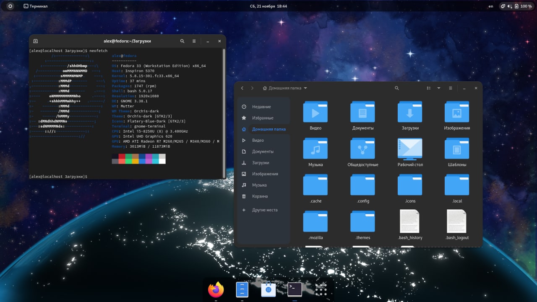Click the Memory line in neofetch output

141,146
